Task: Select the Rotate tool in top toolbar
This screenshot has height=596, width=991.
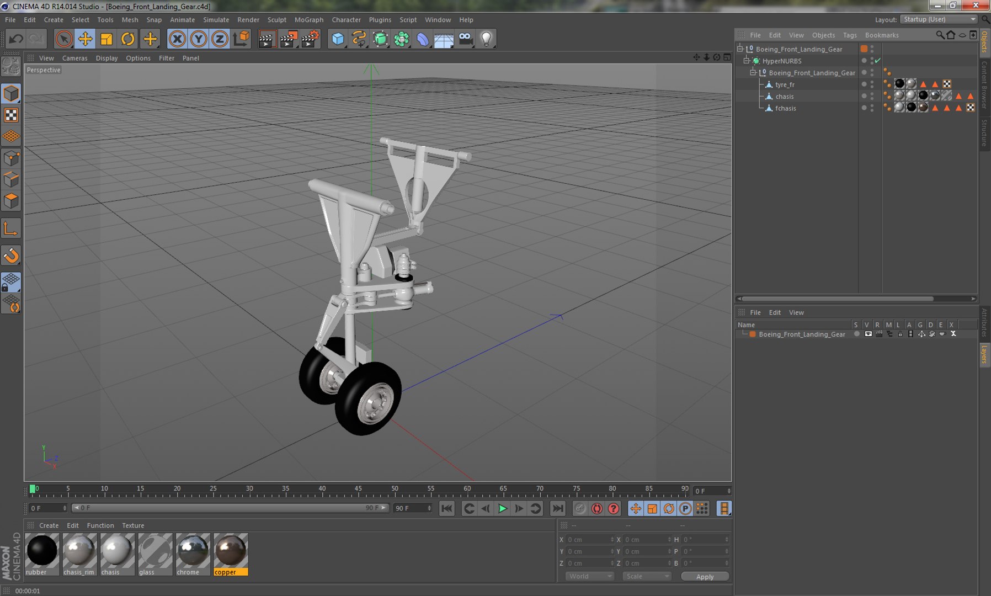Action: tap(128, 39)
